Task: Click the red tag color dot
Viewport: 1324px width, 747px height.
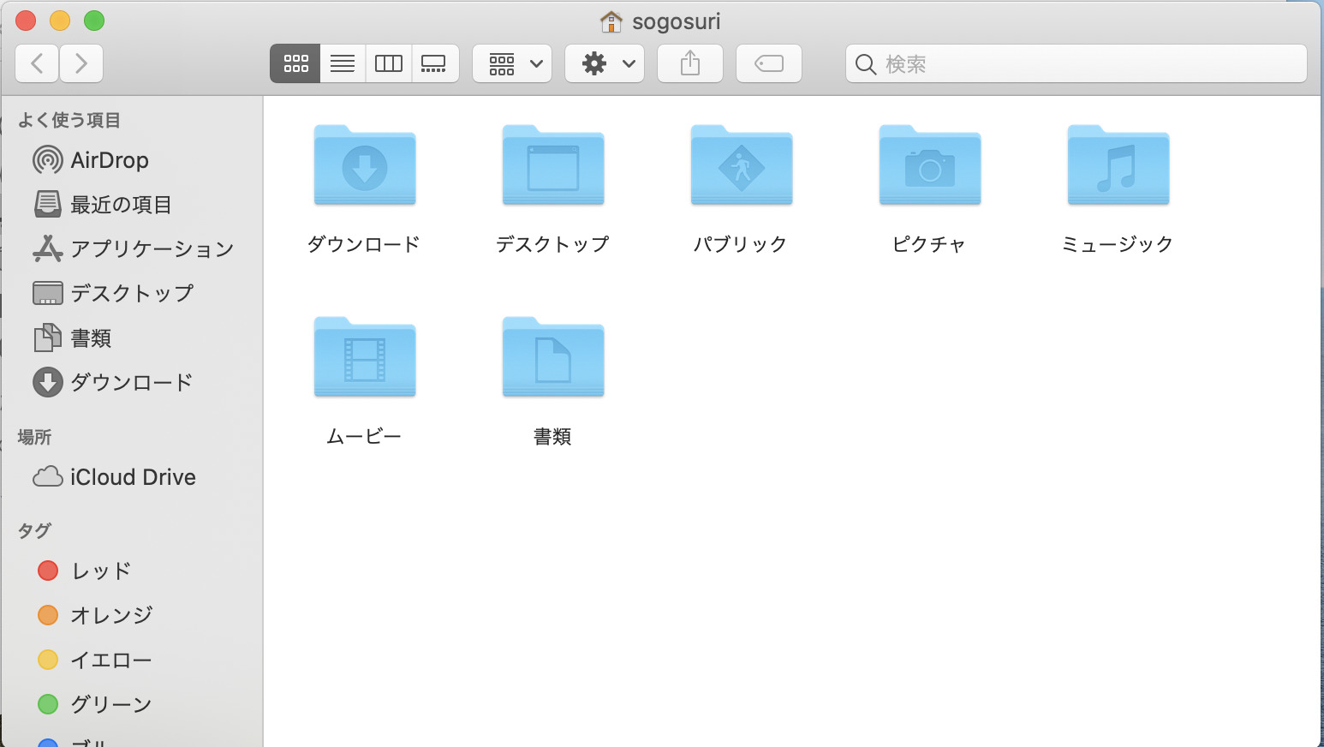Action: click(48, 571)
